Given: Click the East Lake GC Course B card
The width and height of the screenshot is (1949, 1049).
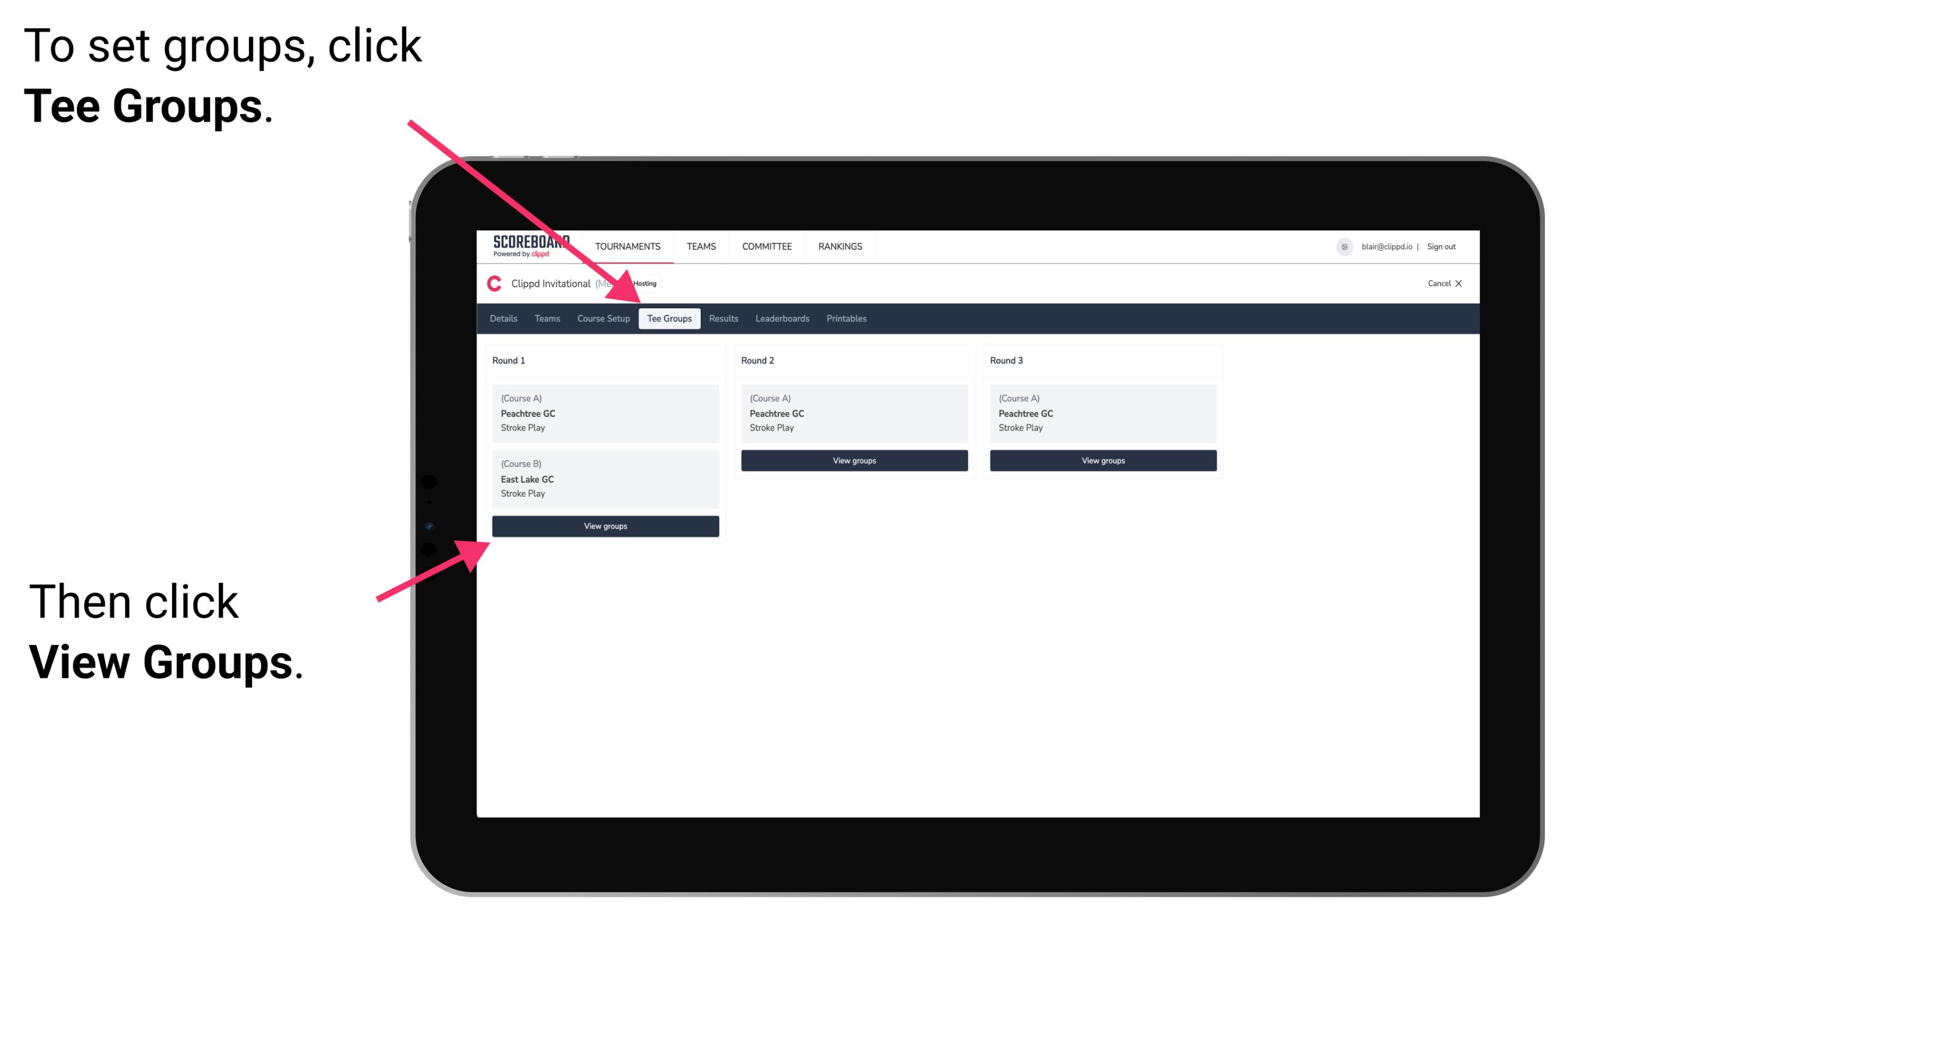Looking at the screenshot, I should pyautogui.click(x=604, y=478).
